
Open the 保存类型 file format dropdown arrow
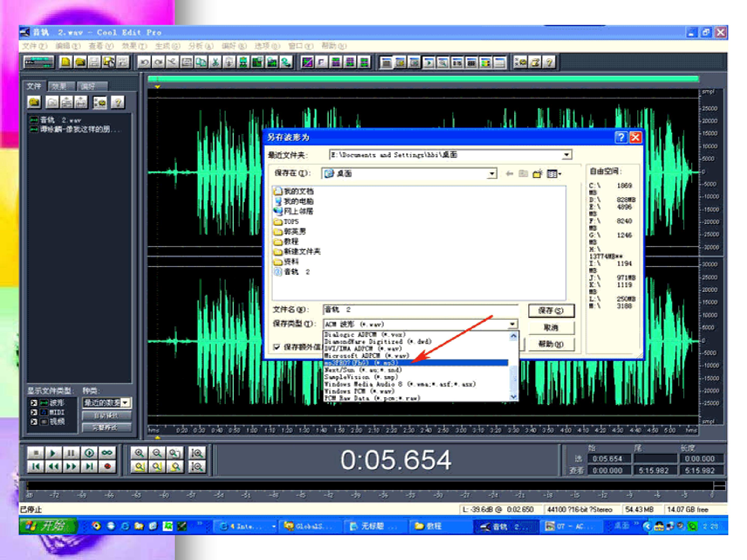click(x=512, y=324)
